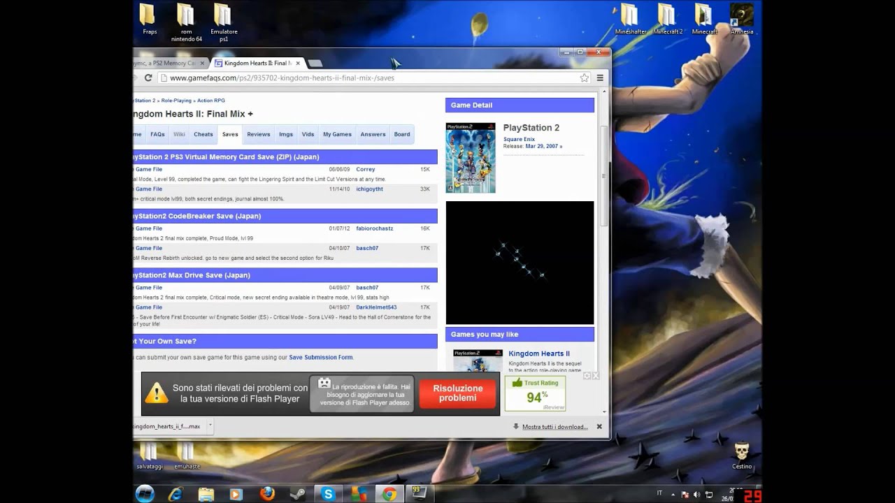Viewport: 895px width, 503px height.
Task: Close the Kingdom Hearts II tab
Action: [x=297, y=63]
